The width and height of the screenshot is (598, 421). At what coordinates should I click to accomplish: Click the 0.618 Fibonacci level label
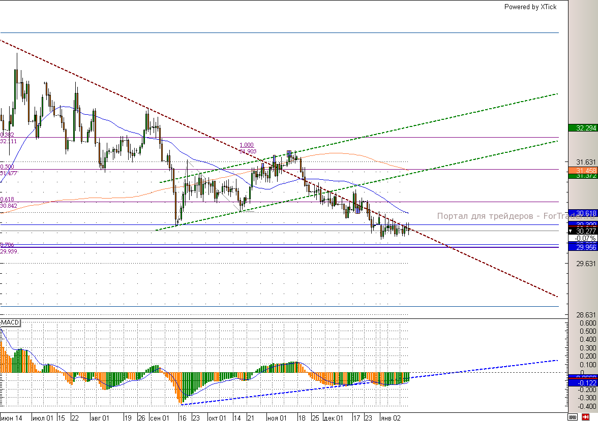(7, 200)
